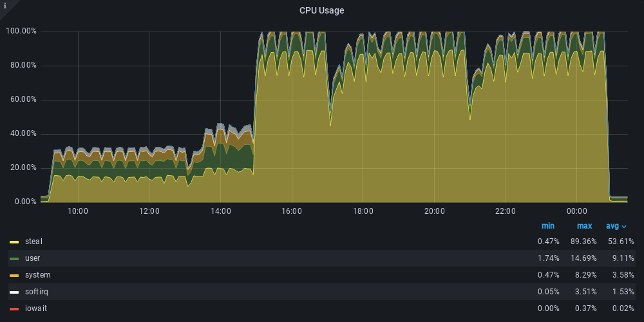Screen dimensions: 644x322
Task: Open the CPU Usage panel title menu
Action: pos(321,10)
